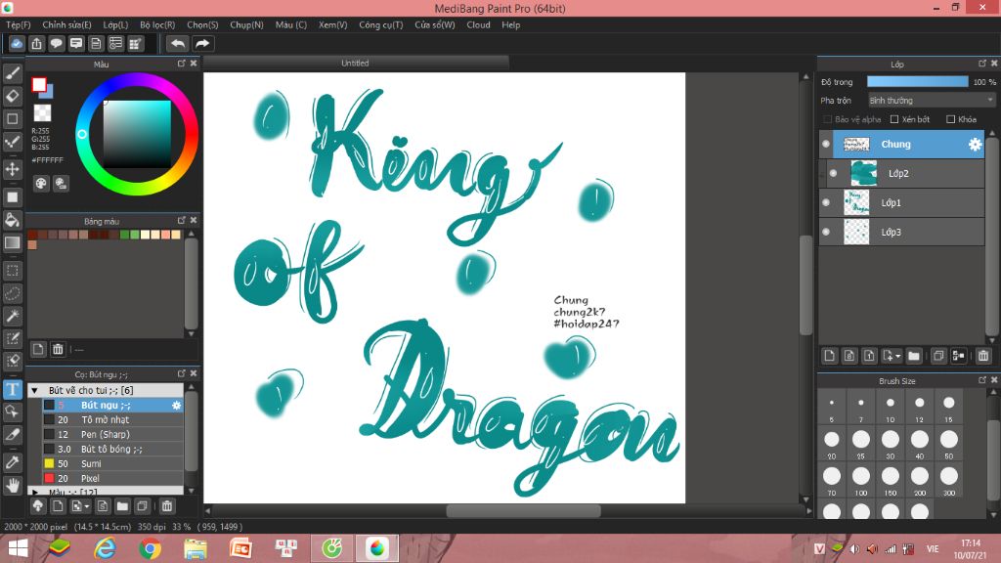1001x563 pixels.
Task: Open the Tệp(F) menu
Action: click(19, 24)
